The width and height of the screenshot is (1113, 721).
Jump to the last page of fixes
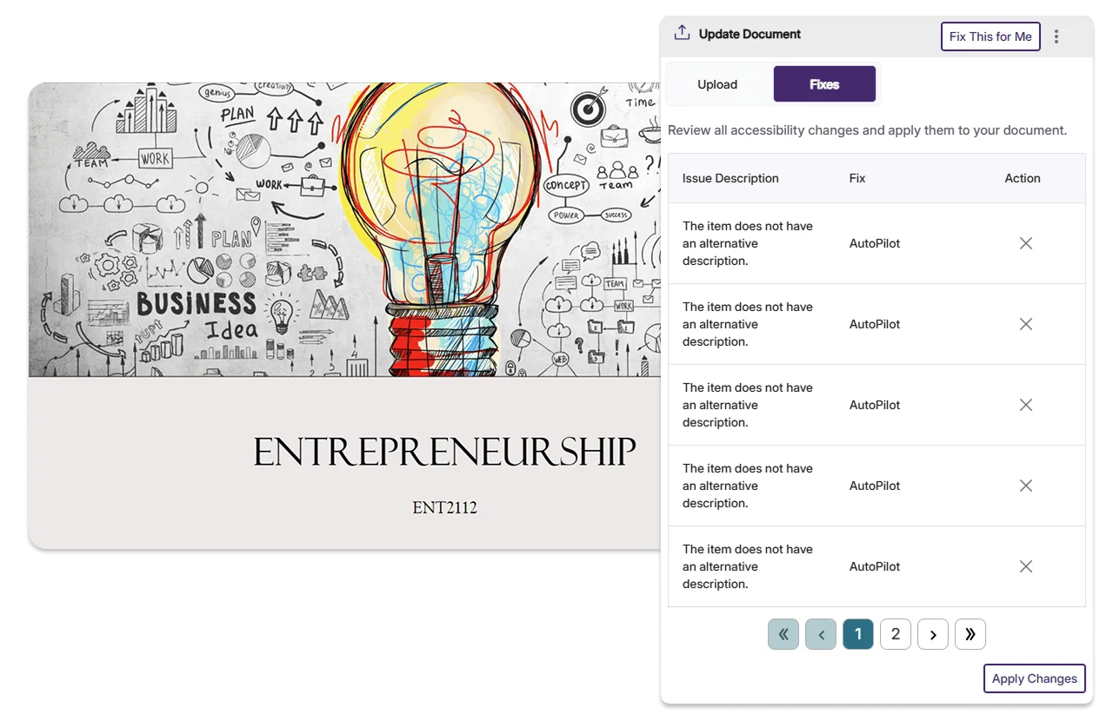coord(970,634)
